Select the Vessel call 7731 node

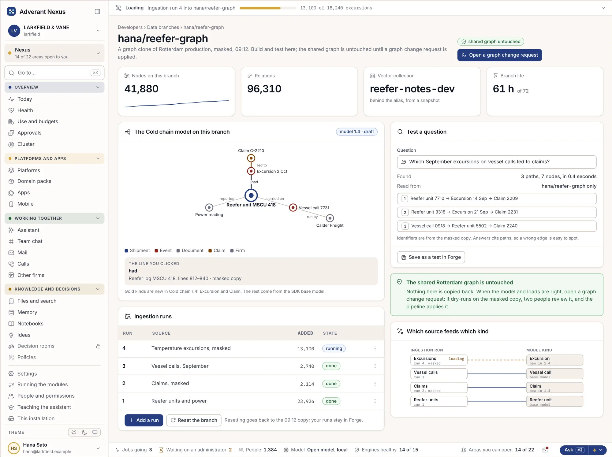click(293, 208)
